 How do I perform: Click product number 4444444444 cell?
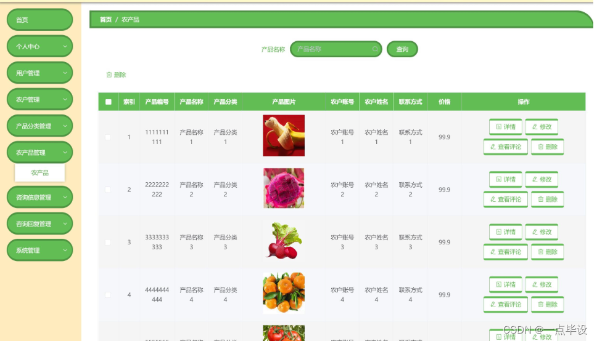157,295
